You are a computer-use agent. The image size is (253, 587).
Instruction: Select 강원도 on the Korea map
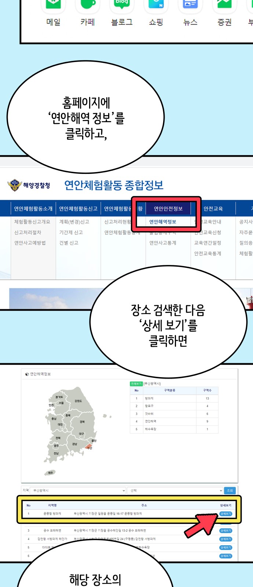(x=78, y=401)
